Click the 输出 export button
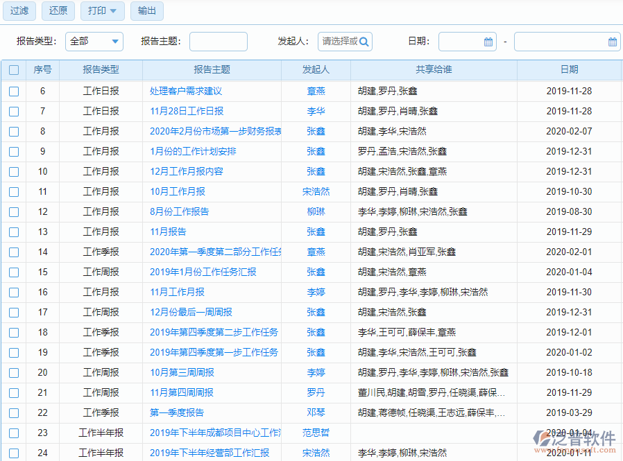 coord(146,11)
